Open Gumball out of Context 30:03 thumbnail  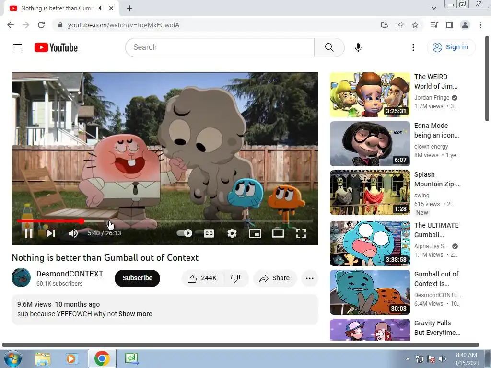pos(370,292)
